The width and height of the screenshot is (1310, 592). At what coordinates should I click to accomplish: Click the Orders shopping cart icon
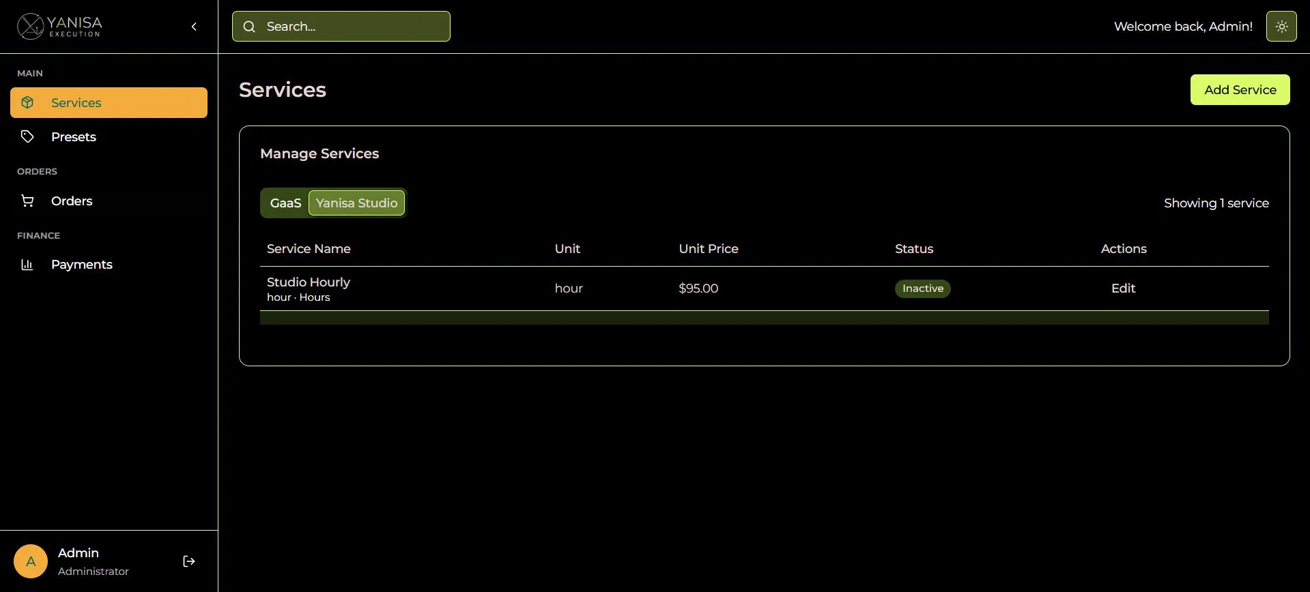(x=27, y=201)
